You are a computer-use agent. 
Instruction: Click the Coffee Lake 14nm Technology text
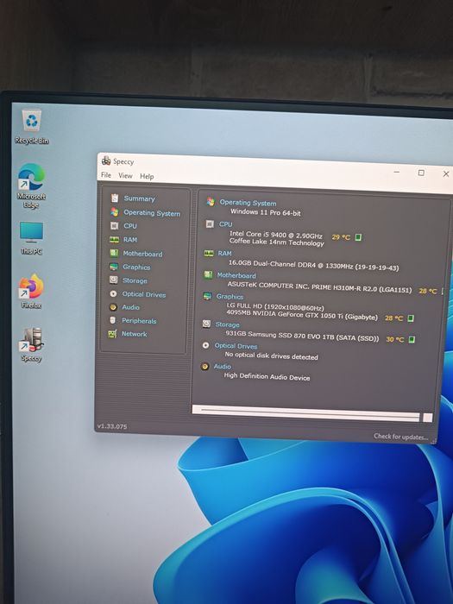coord(277,242)
